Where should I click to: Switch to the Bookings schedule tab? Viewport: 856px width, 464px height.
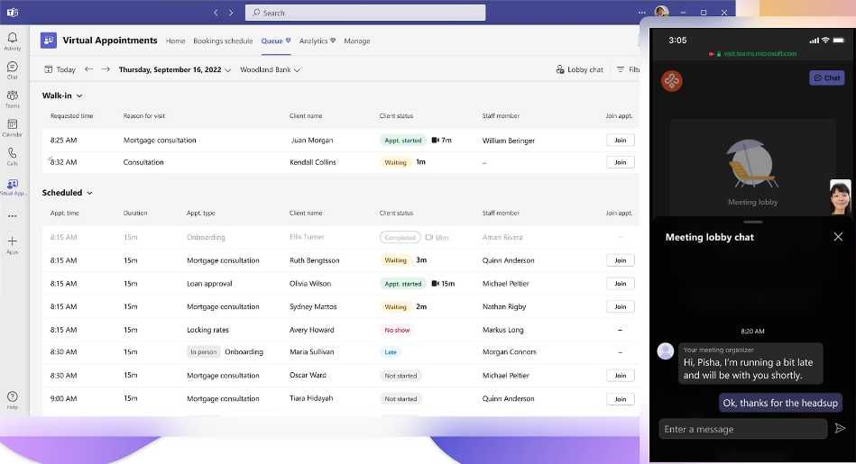tap(223, 41)
